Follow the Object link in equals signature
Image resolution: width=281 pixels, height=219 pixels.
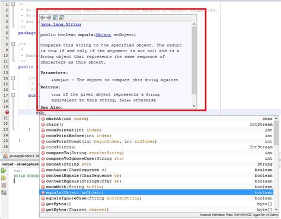point(103,35)
